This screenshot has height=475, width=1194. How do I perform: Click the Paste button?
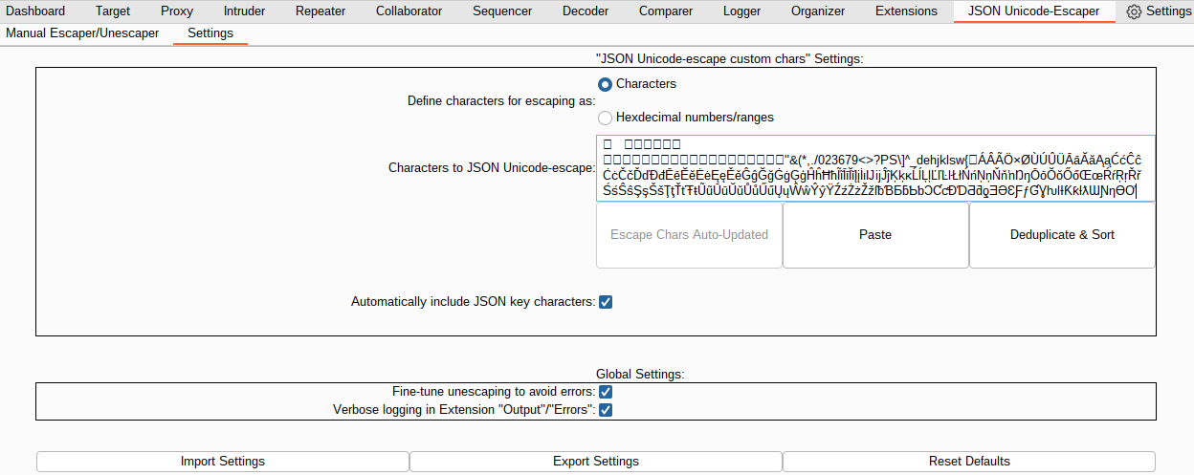[875, 235]
